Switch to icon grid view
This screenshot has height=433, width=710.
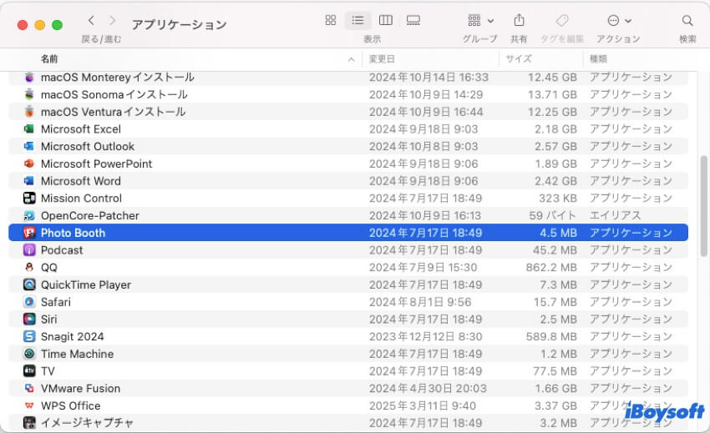coord(331,20)
